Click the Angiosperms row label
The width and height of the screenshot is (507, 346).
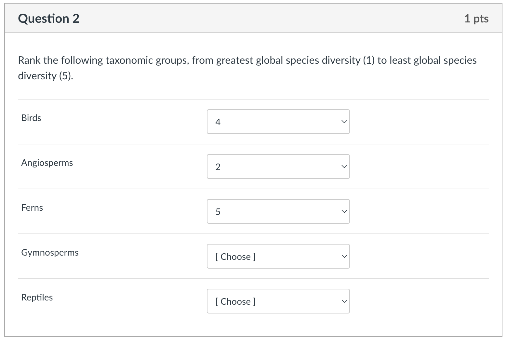click(47, 163)
